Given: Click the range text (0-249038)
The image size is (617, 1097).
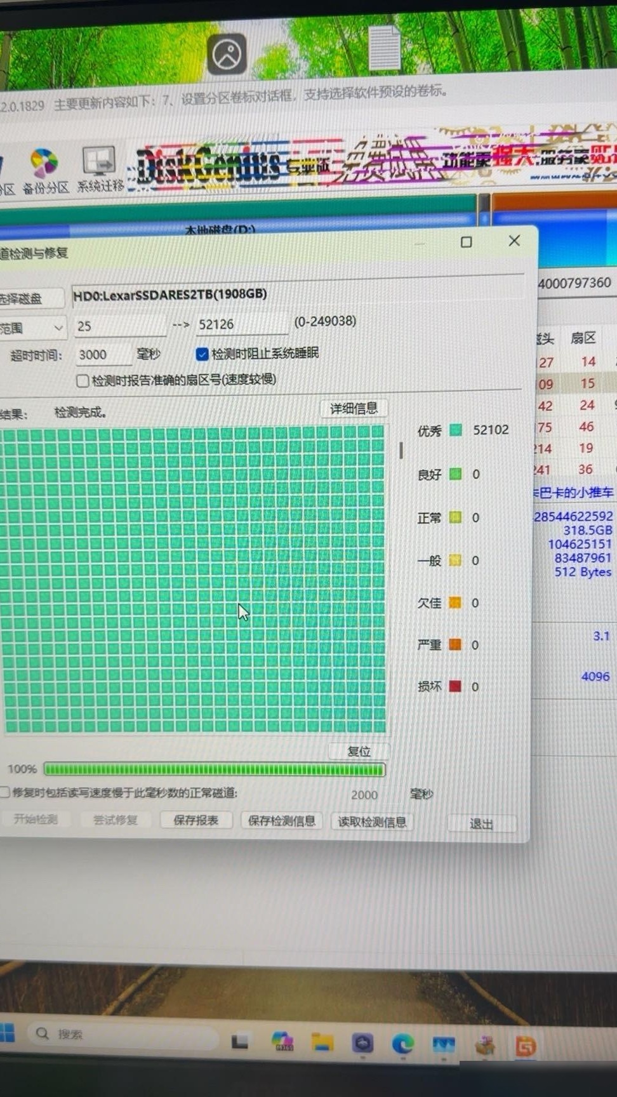Looking at the screenshot, I should tap(325, 321).
